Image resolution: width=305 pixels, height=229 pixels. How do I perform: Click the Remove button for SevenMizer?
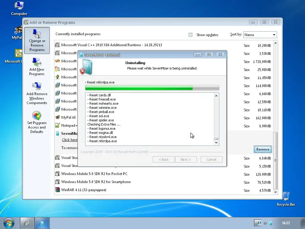coord(263,149)
